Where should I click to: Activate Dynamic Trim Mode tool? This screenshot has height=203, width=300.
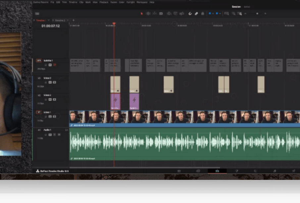pos(155,14)
